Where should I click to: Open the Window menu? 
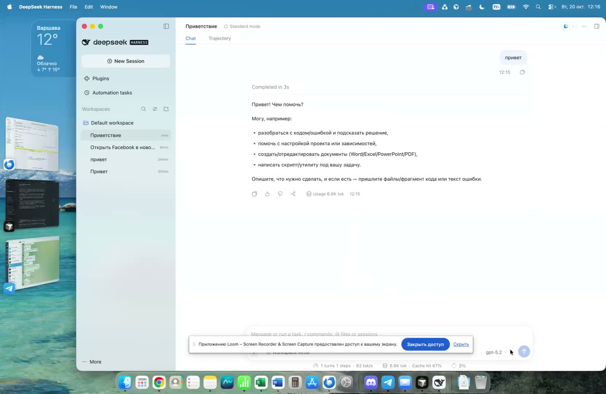(109, 7)
